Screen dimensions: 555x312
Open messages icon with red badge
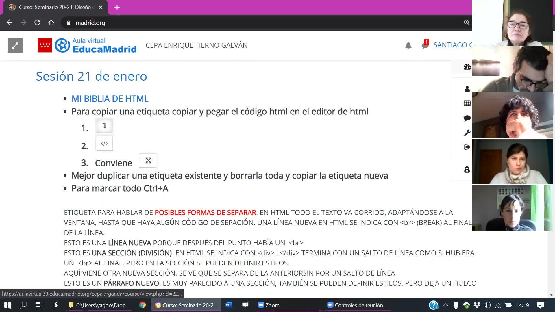point(425,45)
